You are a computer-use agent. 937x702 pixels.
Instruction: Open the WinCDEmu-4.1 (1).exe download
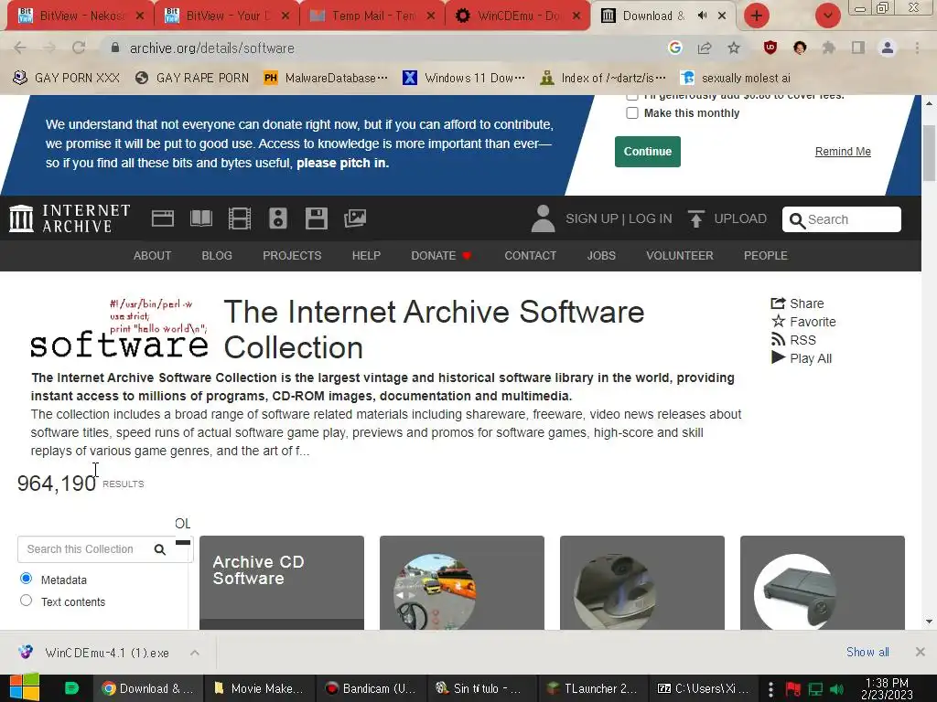click(x=95, y=653)
